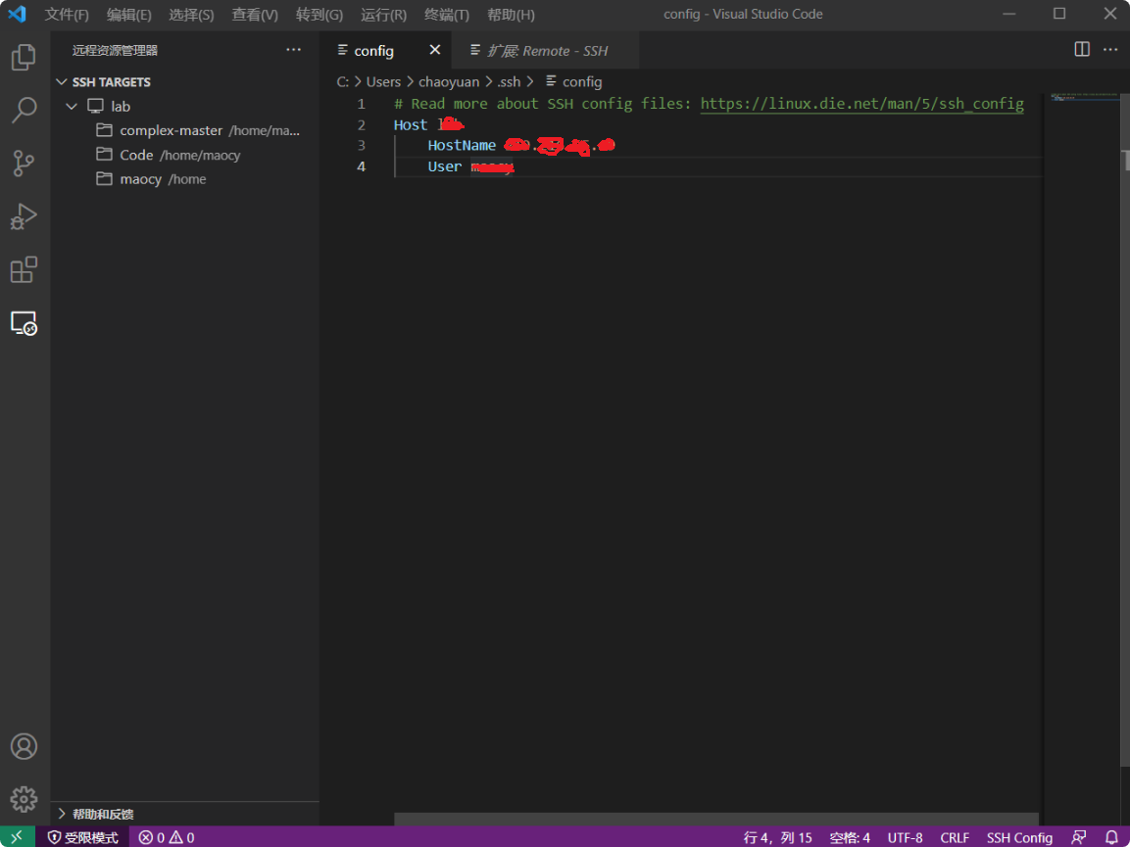Switch to the 扩展: Remote - SSH tab

[546, 50]
